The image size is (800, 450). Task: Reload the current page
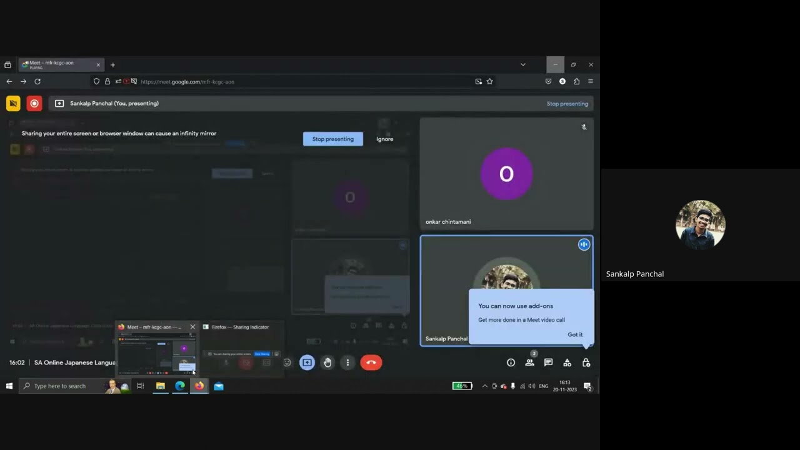[x=37, y=81]
